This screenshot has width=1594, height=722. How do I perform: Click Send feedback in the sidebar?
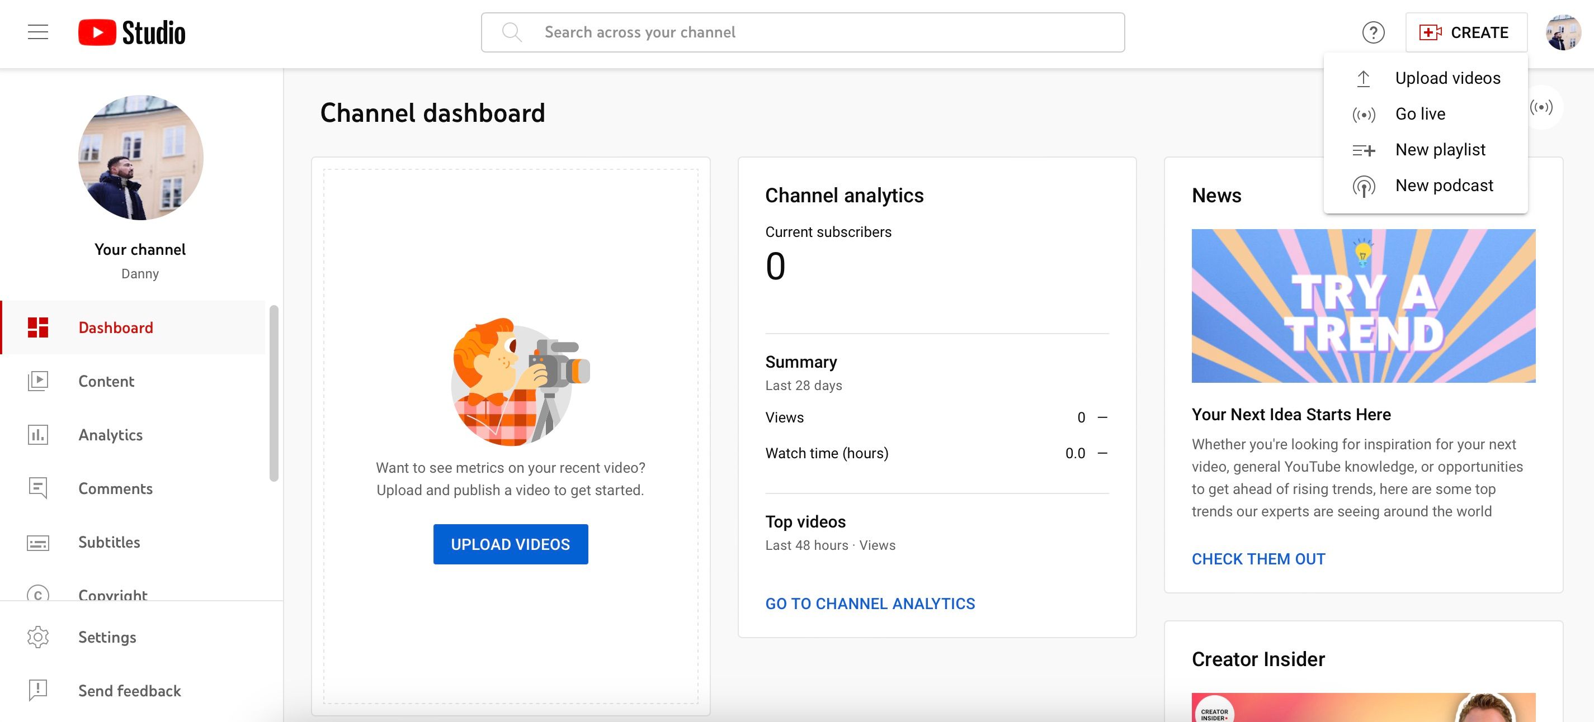129,691
